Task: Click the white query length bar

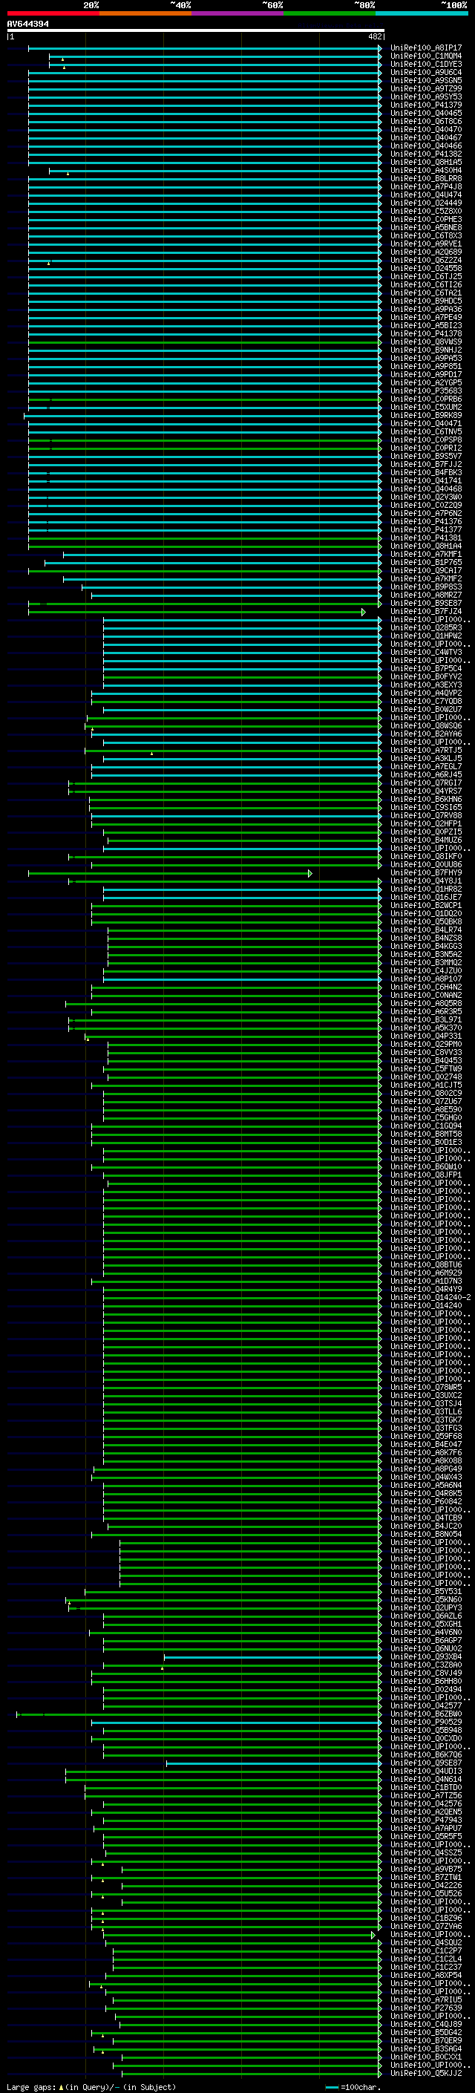Action: (x=196, y=31)
